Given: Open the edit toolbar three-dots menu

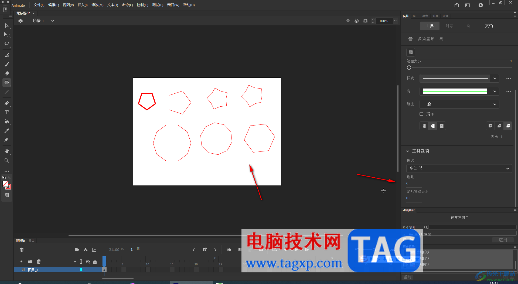Looking at the screenshot, I should [7, 171].
